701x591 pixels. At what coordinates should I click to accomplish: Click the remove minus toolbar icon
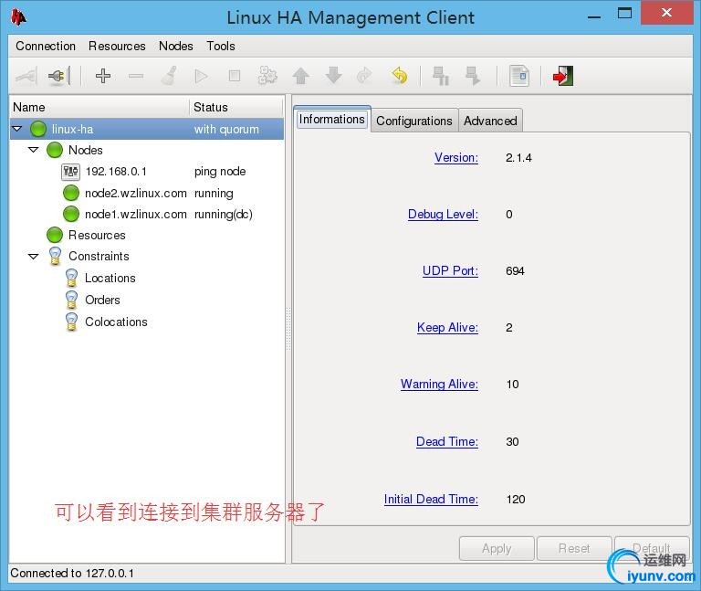136,76
